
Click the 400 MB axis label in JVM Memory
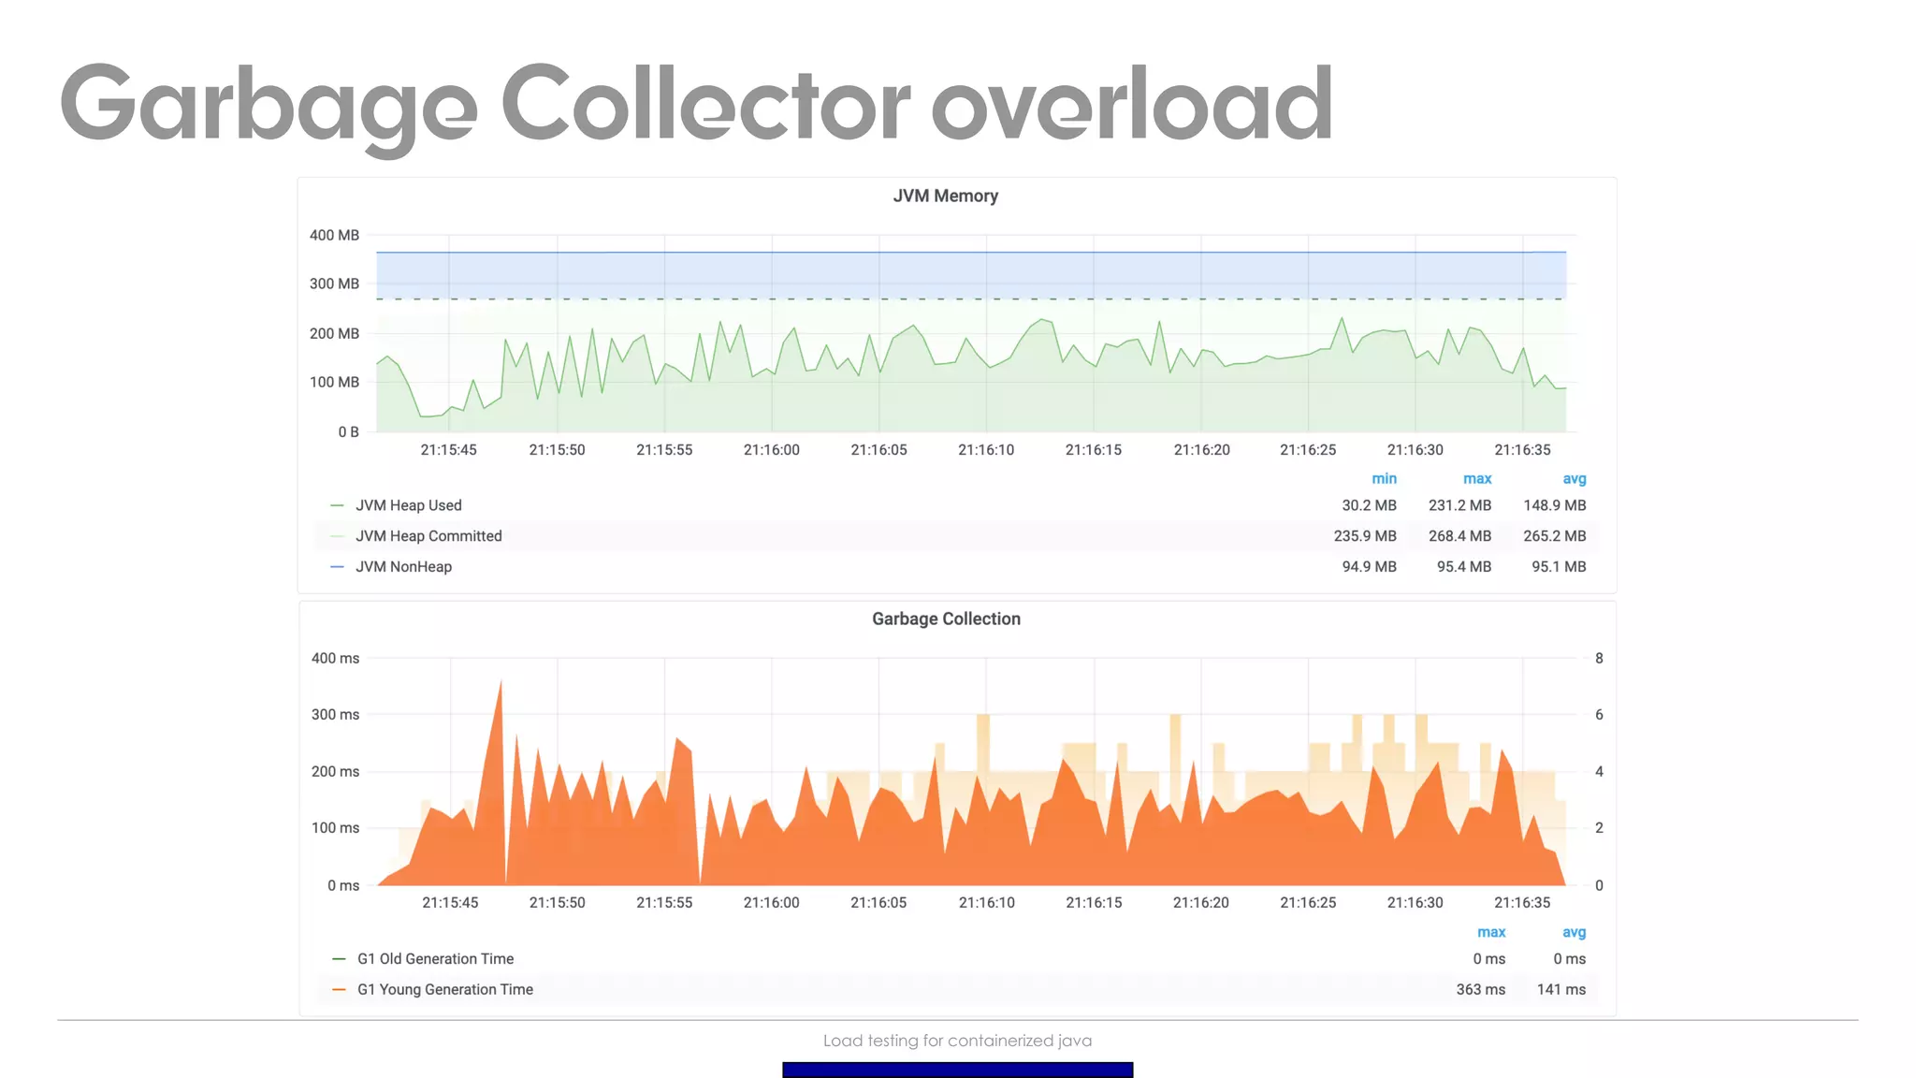tap(334, 235)
